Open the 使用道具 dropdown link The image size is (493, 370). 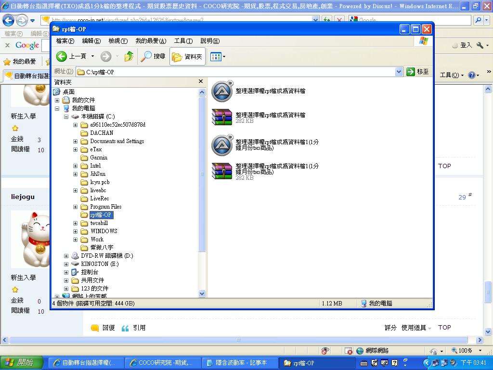[x=416, y=328]
